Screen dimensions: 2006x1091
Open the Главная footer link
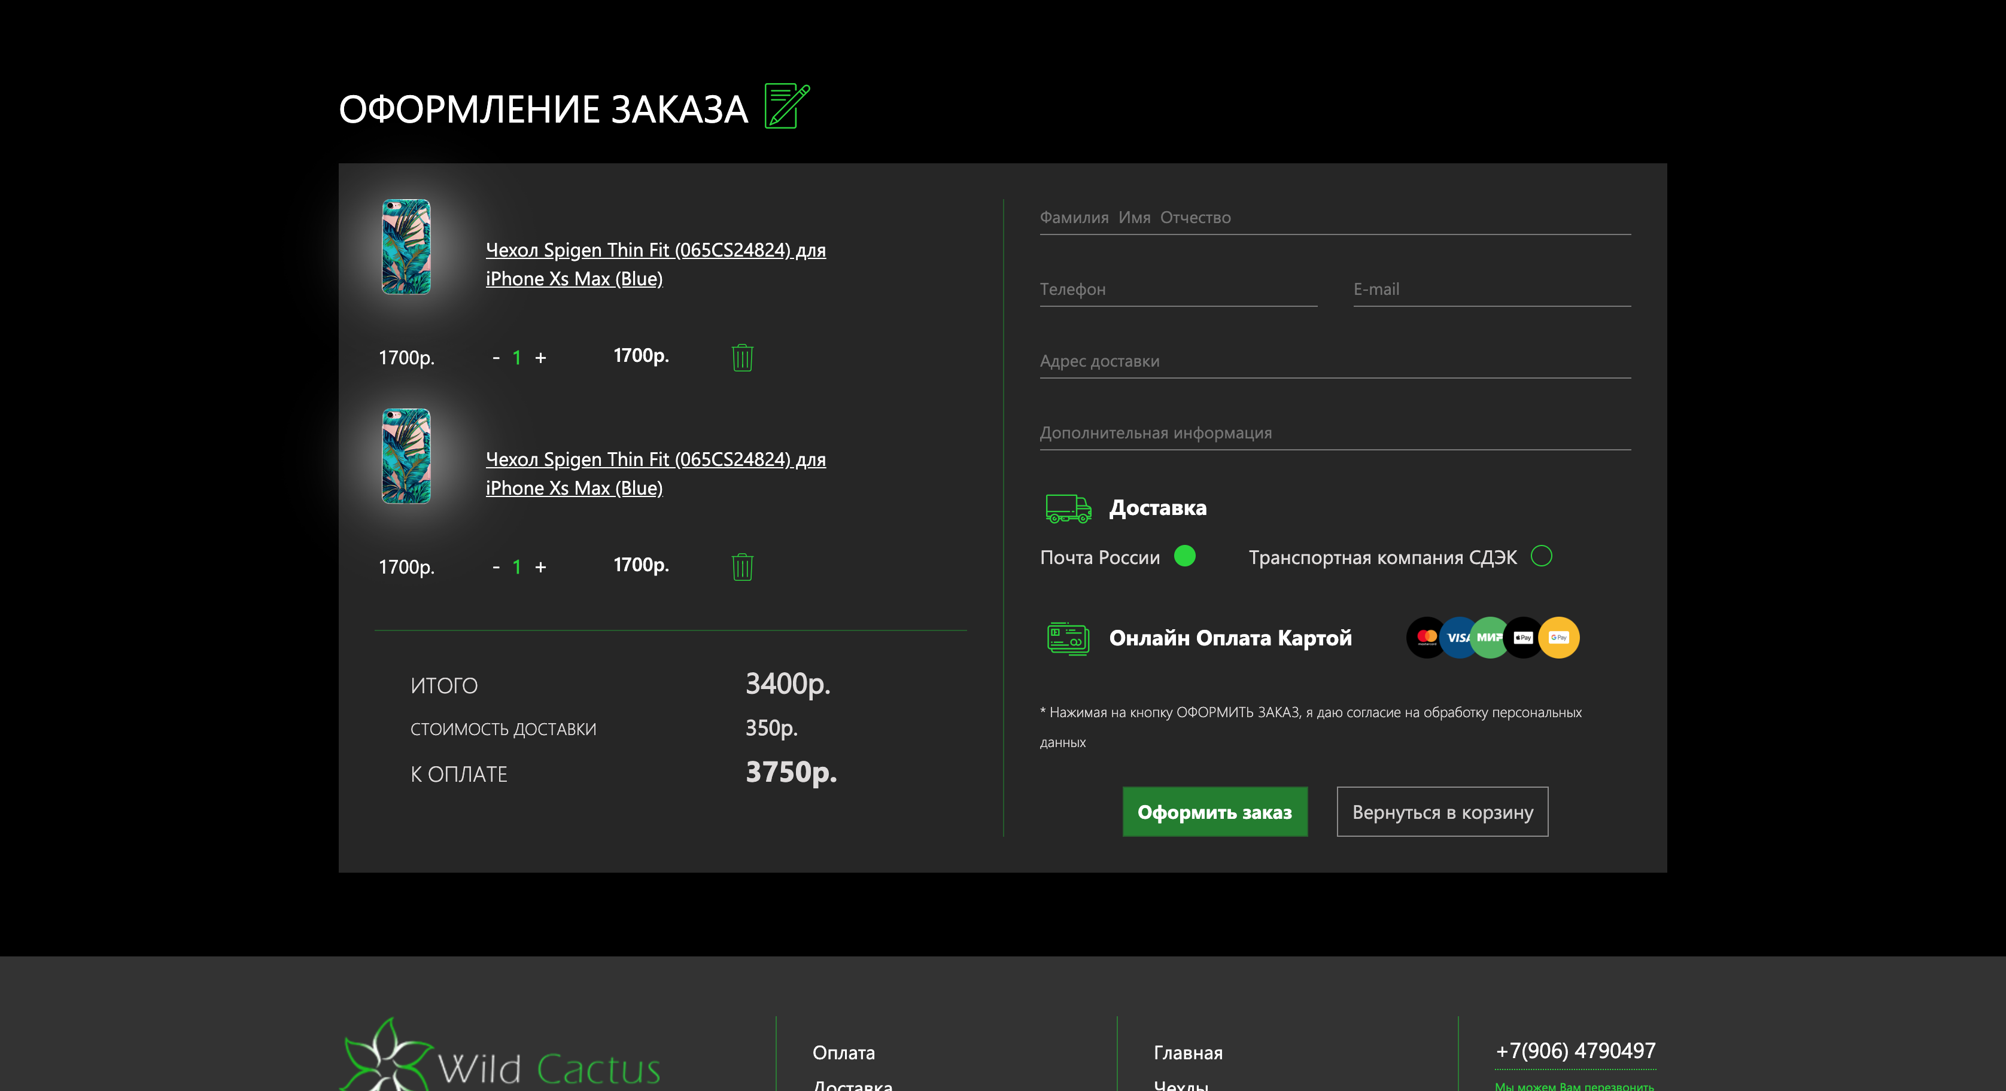click(x=1187, y=1052)
